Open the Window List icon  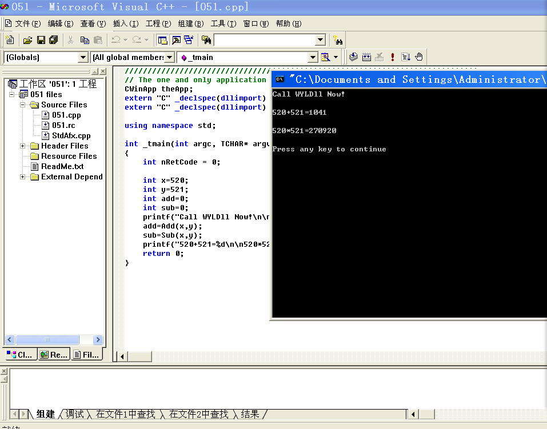189,40
